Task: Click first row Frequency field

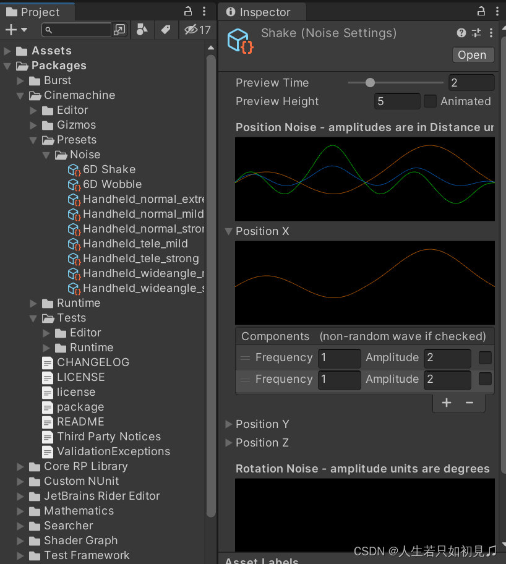Action: [339, 358]
